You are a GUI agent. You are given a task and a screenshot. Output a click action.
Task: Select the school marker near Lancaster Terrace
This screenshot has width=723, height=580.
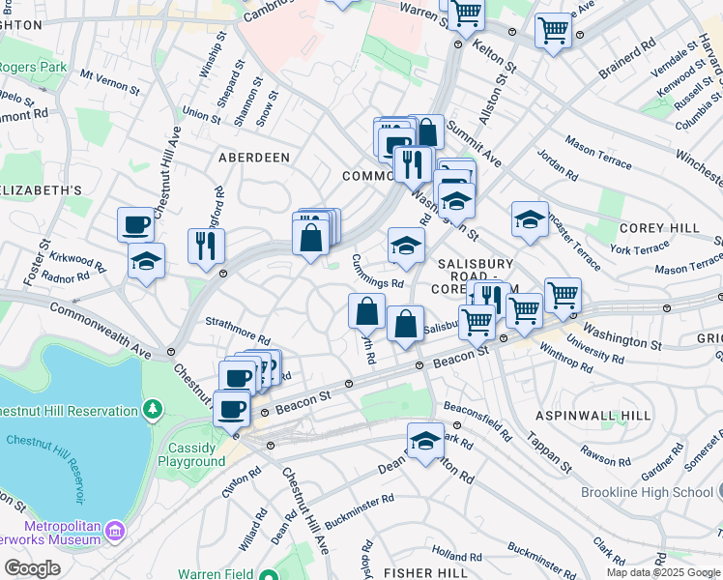point(531,220)
